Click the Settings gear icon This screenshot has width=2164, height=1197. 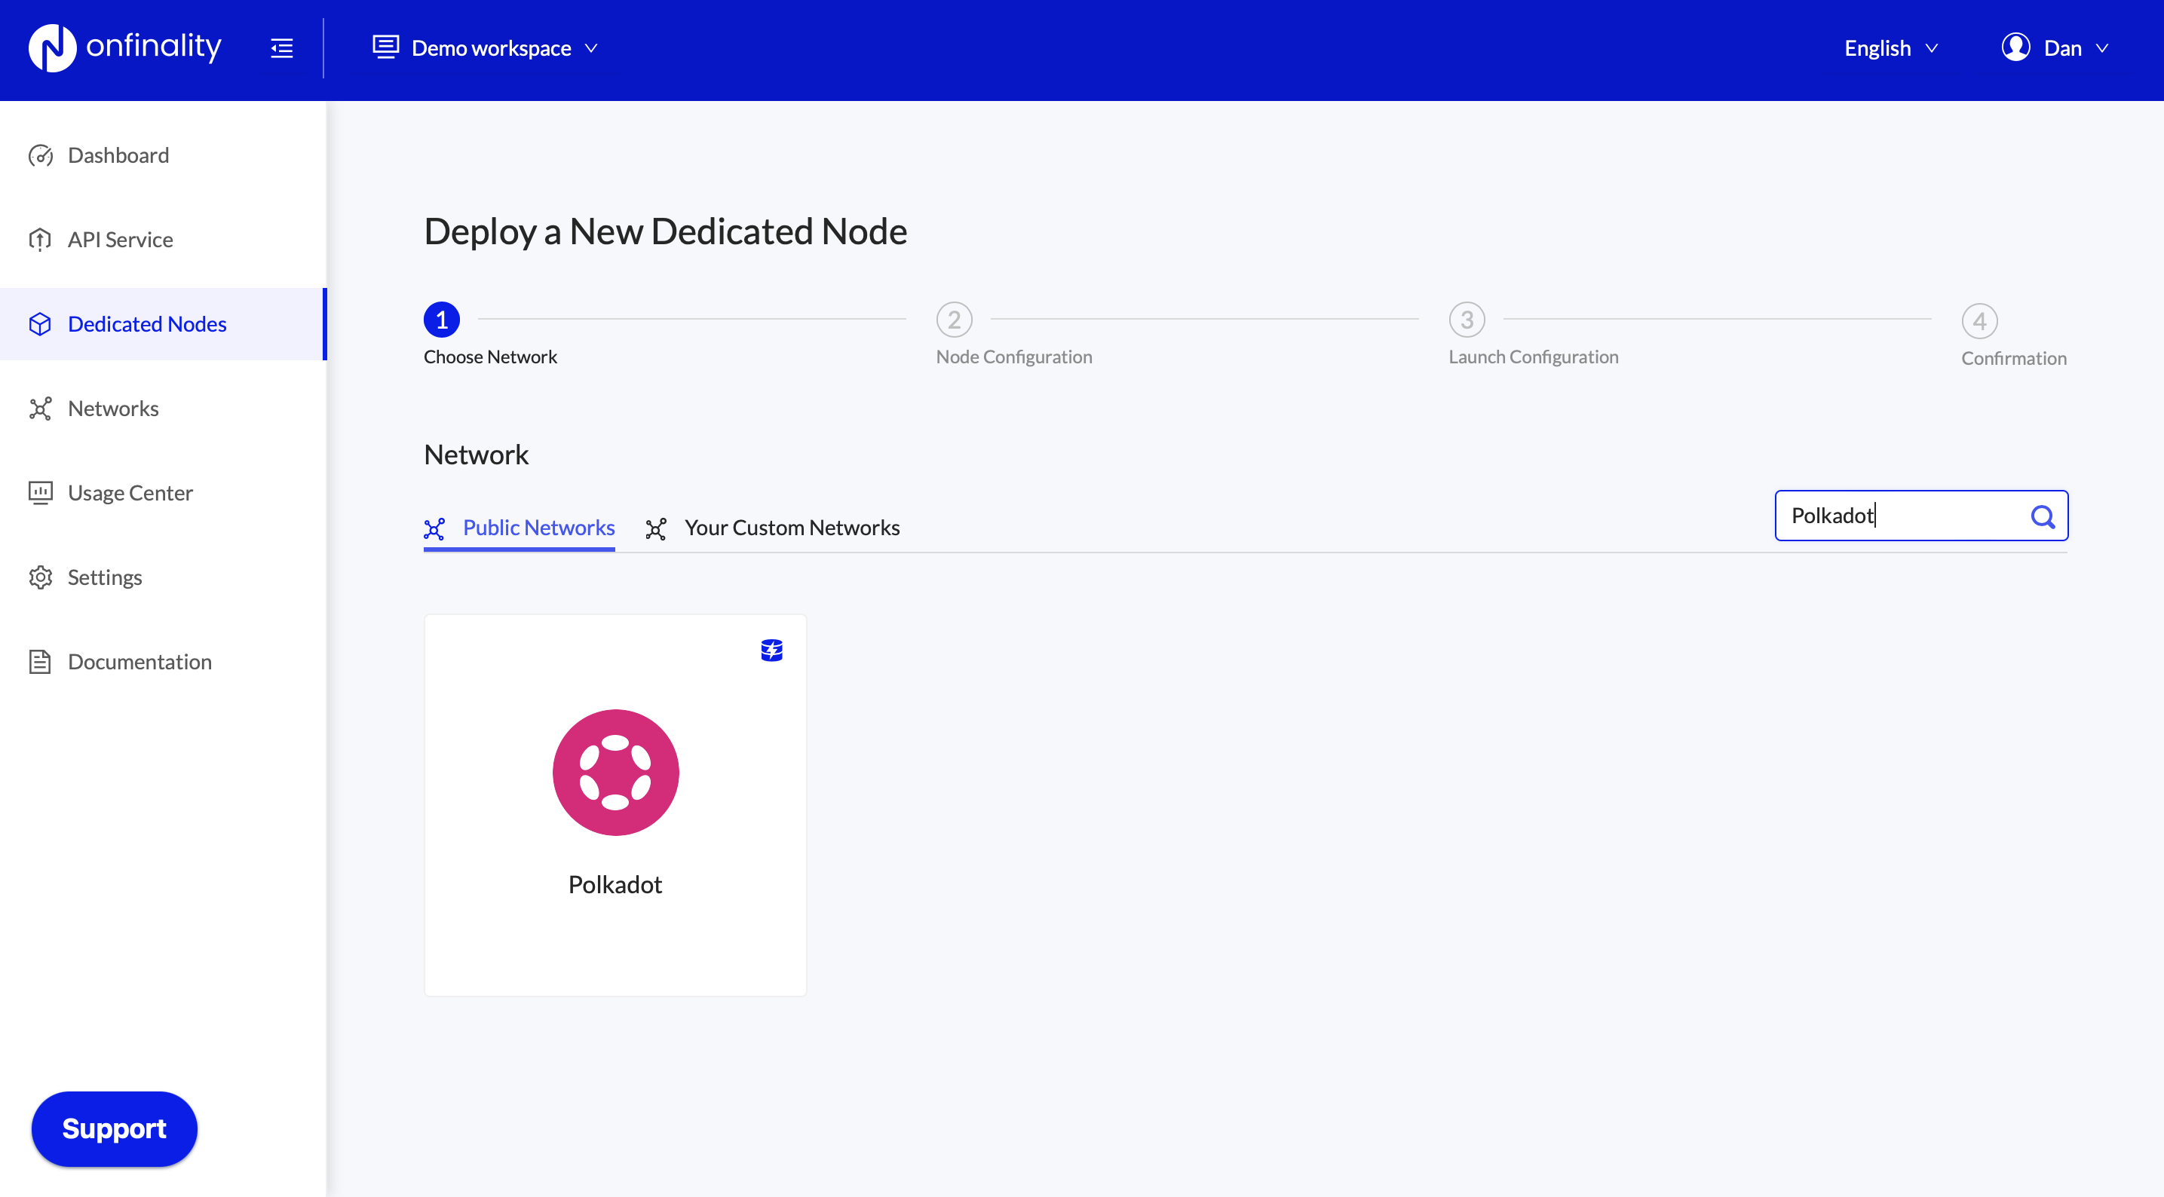tap(40, 577)
